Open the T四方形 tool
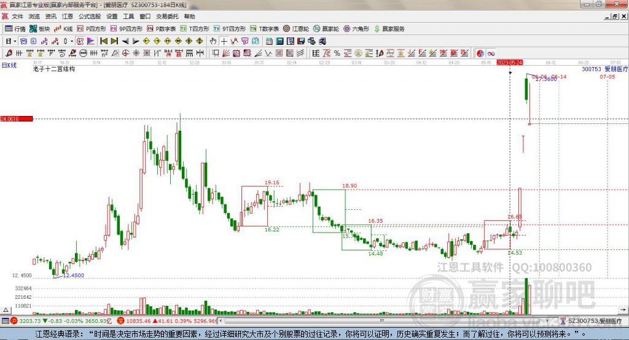This screenshot has height=340, width=629. click(195, 29)
